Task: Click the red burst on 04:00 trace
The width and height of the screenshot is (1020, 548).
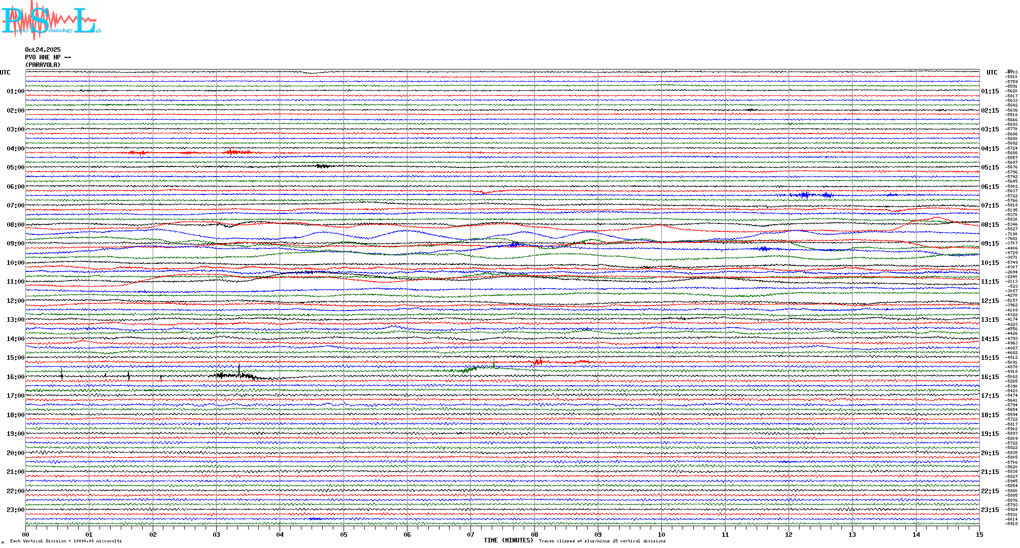Action: click(233, 152)
